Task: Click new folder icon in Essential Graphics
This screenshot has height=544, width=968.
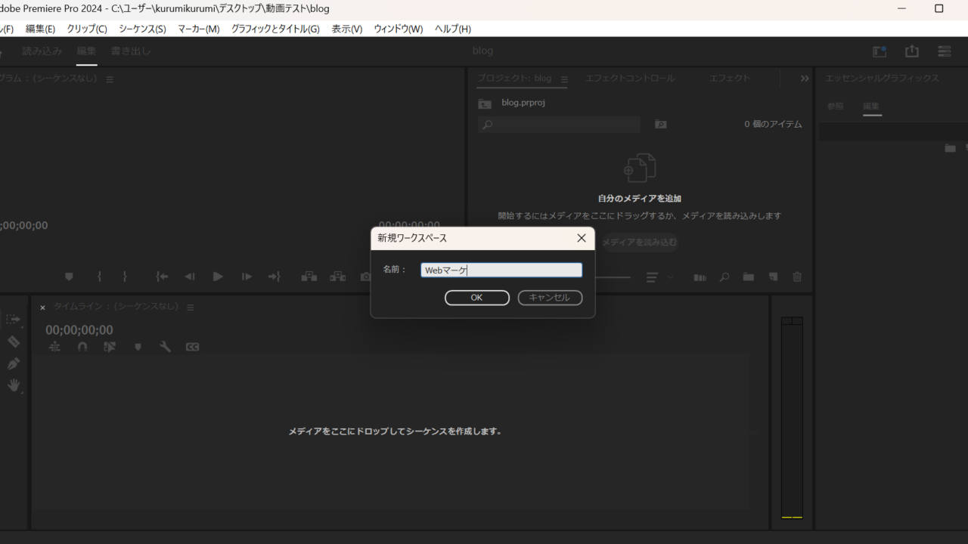Action: click(x=951, y=148)
